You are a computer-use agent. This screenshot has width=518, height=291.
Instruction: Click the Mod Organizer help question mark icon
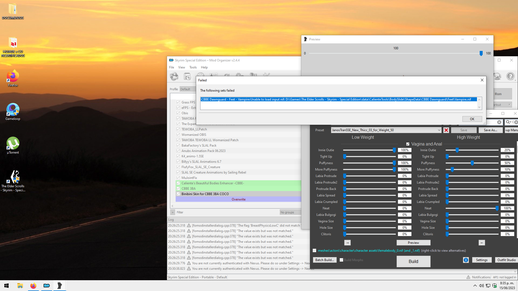[x=510, y=76]
